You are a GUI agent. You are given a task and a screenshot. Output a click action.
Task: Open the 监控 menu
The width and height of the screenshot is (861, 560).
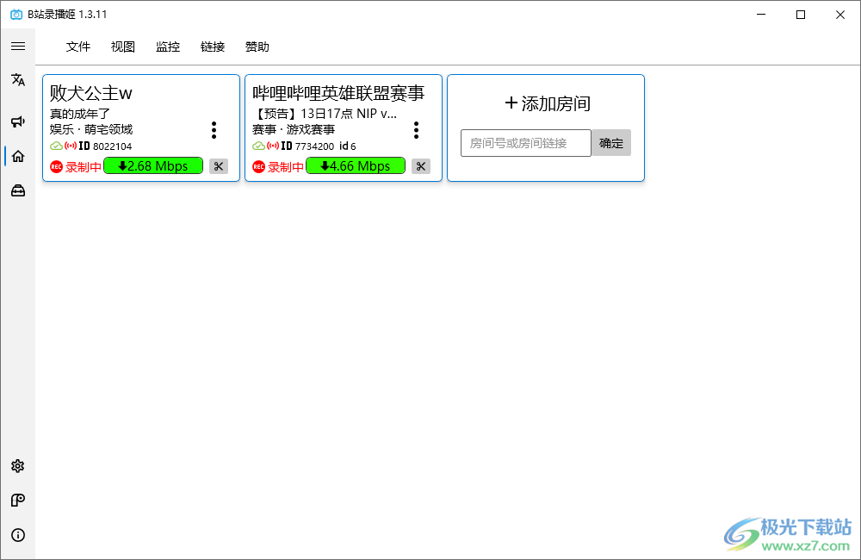pyautogui.click(x=168, y=47)
